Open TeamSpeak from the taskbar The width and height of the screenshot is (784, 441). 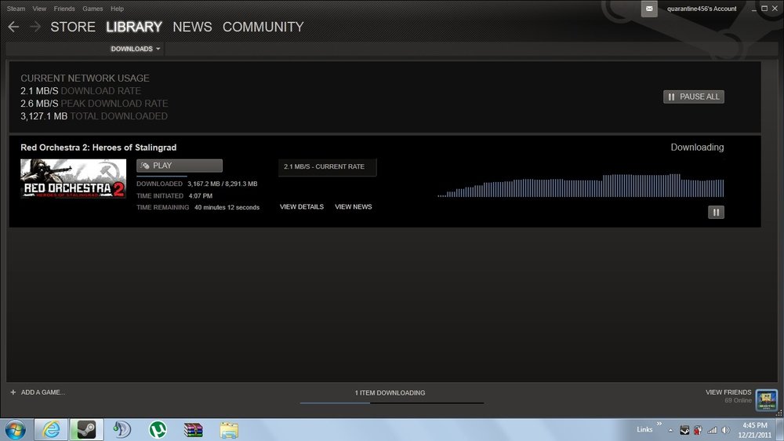[x=122, y=429]
